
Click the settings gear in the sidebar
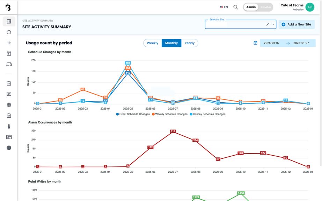coord(8,105)
